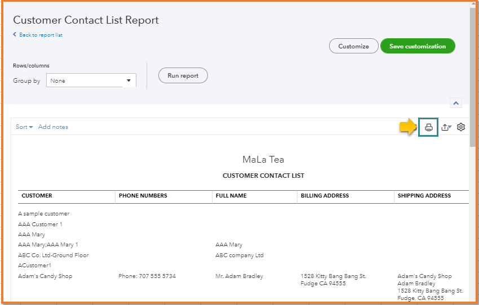Collapse the report header with the up chevron
This screenshot has width=479, height=305.
[x=456, y=103]
